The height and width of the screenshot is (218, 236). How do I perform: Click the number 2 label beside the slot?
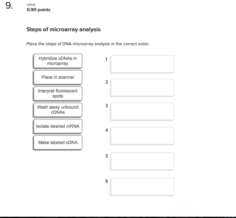107,82
